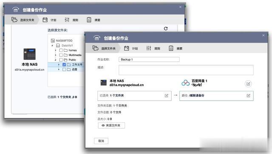Edit the Baidu Netdisk 1 destination account
This screenshot has width=272, height=154.
click(x=248, y=84)
